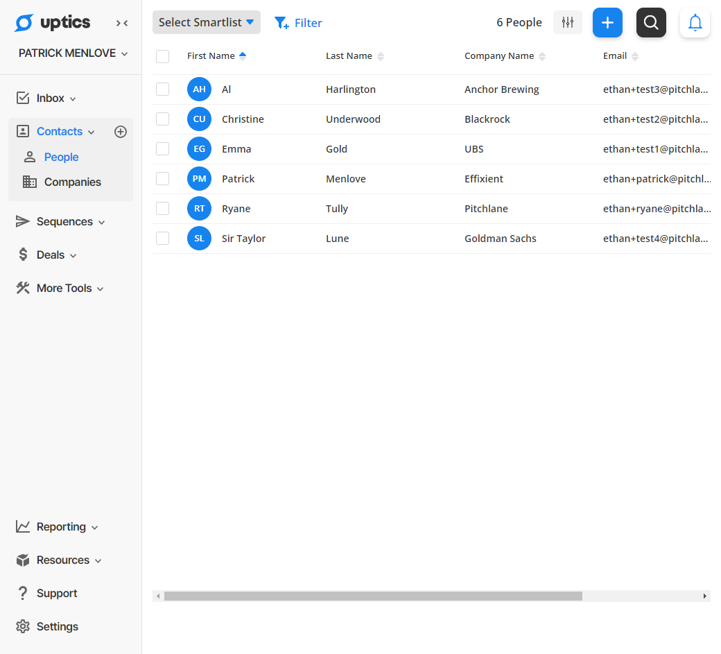Check the box for Al Harlington

[162, 89]
